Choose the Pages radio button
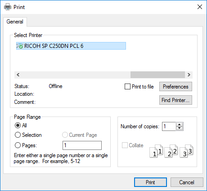 tap(18, 145)
